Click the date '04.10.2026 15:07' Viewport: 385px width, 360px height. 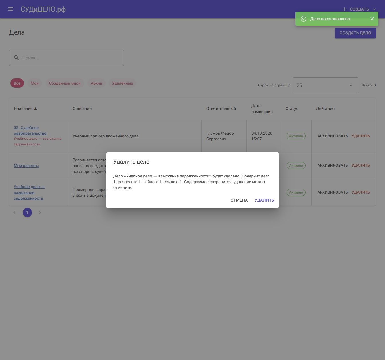point(262,136)
